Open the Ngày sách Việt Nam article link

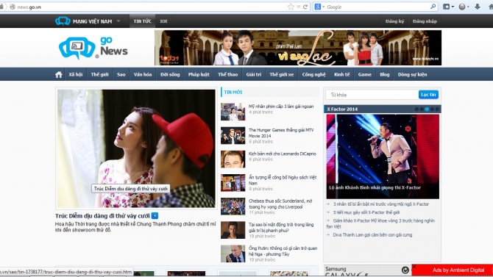pos(283,180)
